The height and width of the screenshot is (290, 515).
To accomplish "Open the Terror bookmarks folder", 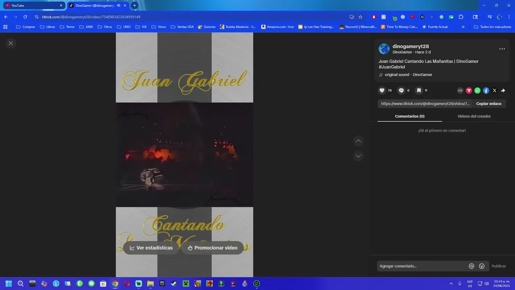I will (x=67, y=27).
